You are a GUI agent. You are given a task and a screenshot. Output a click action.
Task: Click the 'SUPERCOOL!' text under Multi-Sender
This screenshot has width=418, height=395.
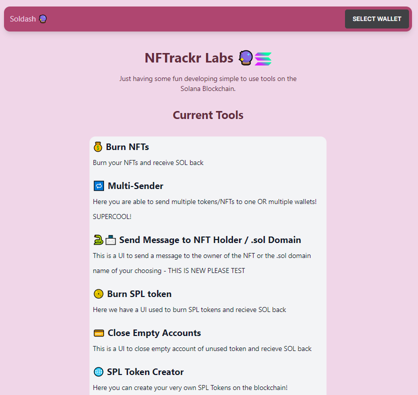pos(112,216)
